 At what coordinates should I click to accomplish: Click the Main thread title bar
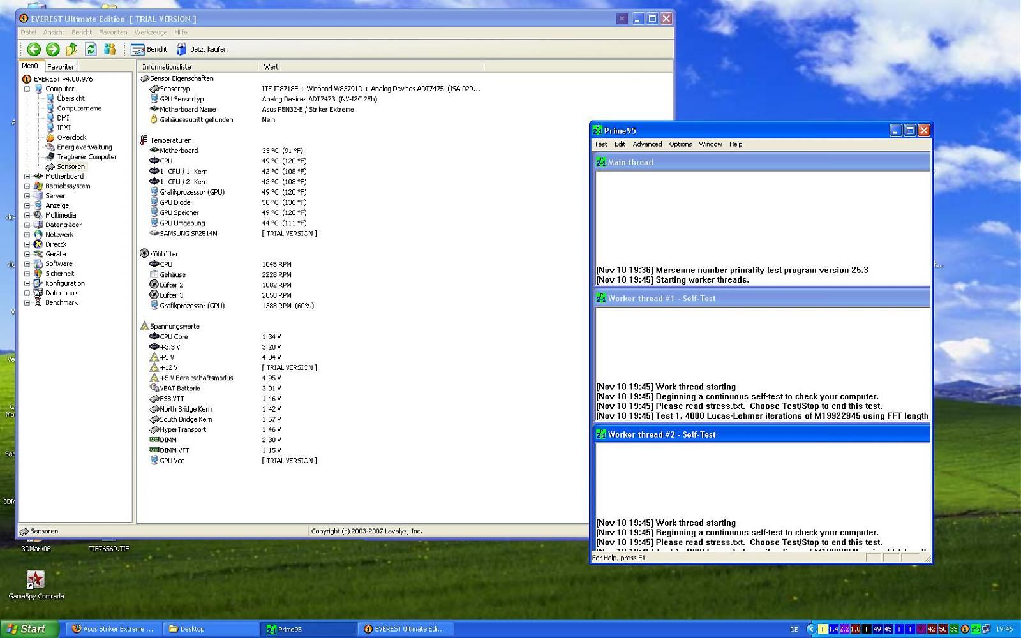pyautogui.click(x=762, y=162)
